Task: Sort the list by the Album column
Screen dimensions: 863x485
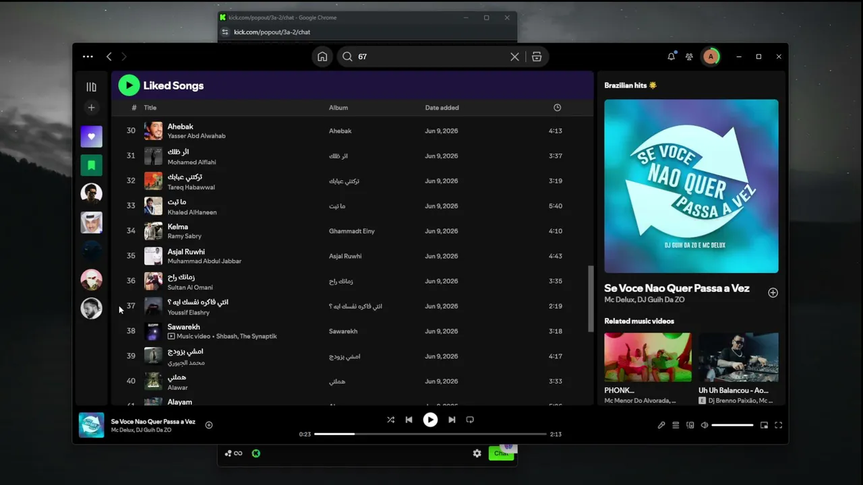Action: click(x=338, y=108)
